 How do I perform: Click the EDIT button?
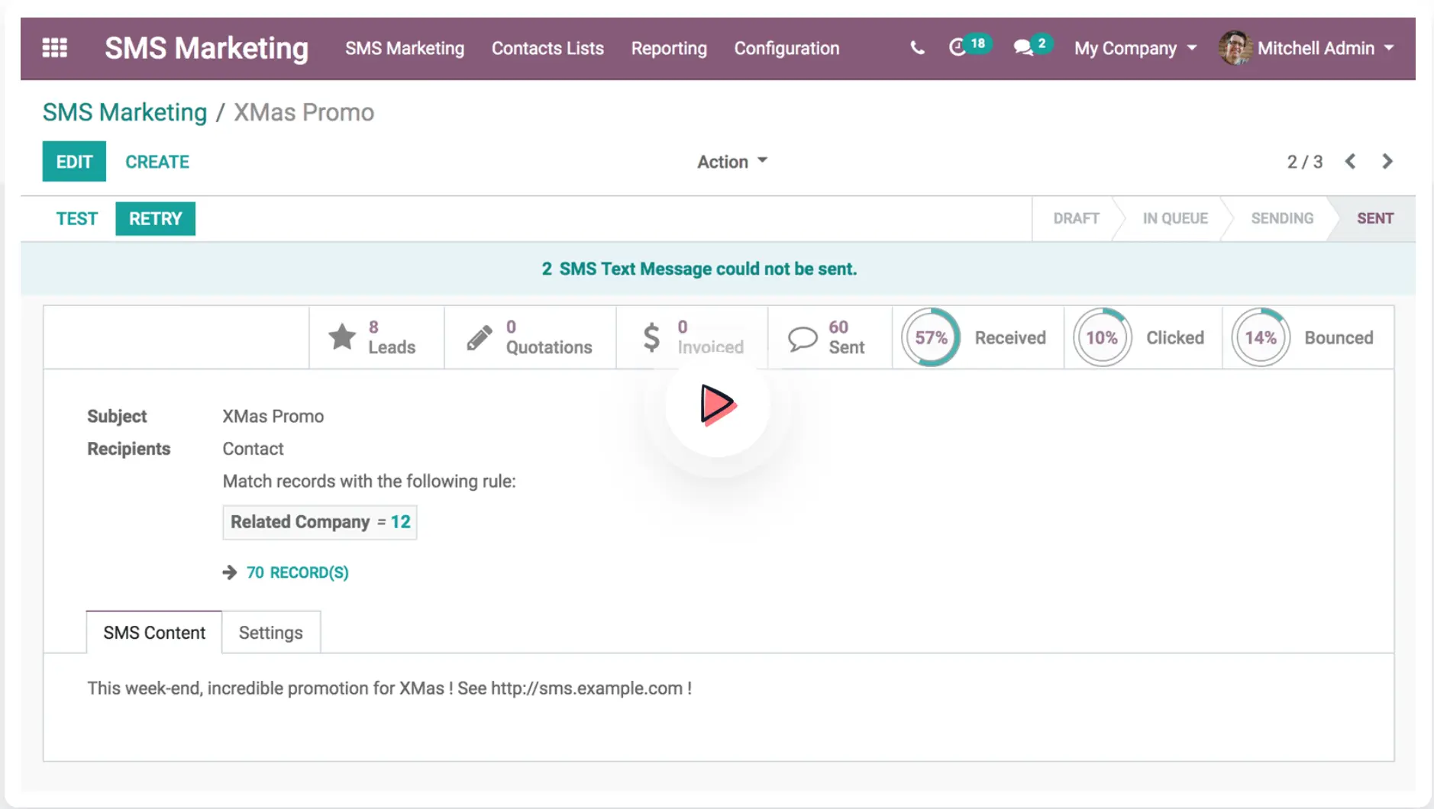[74, 162]
